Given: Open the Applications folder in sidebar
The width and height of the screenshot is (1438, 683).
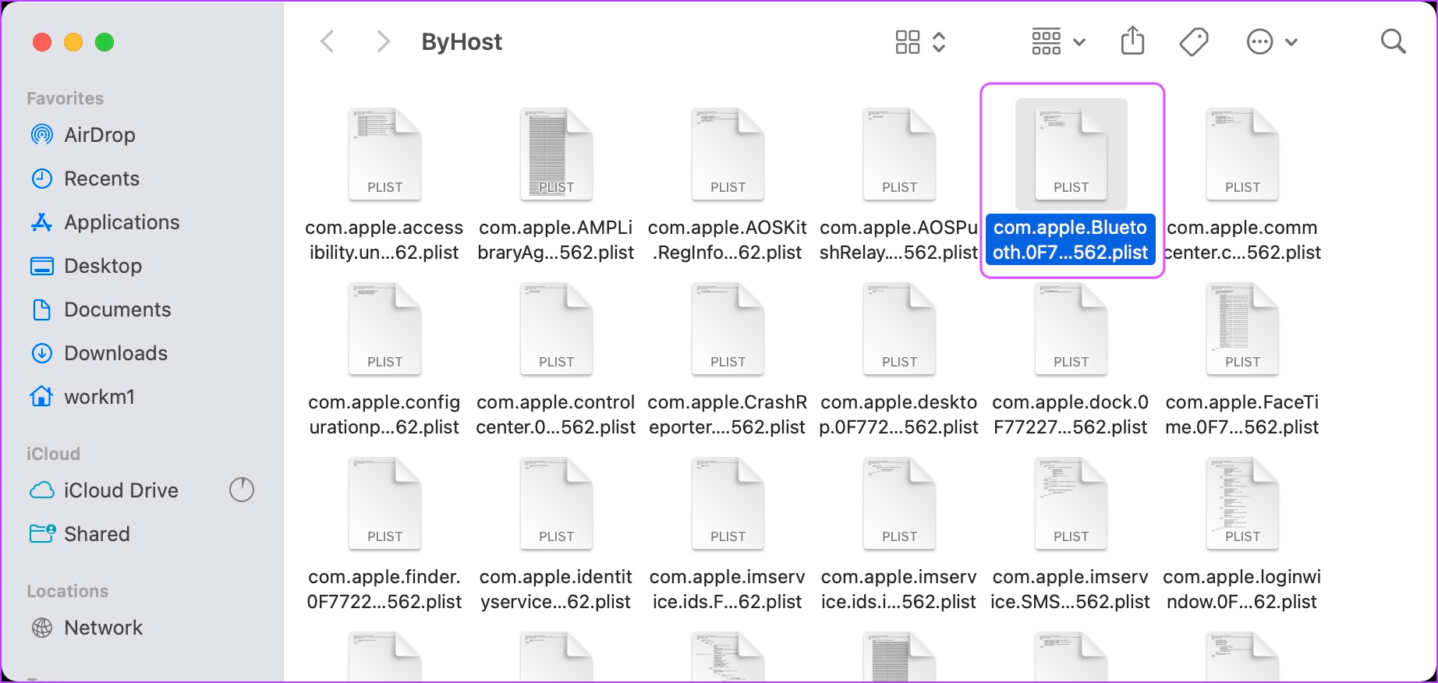Looking at the screenshot, I should click(x=122, y=222).
